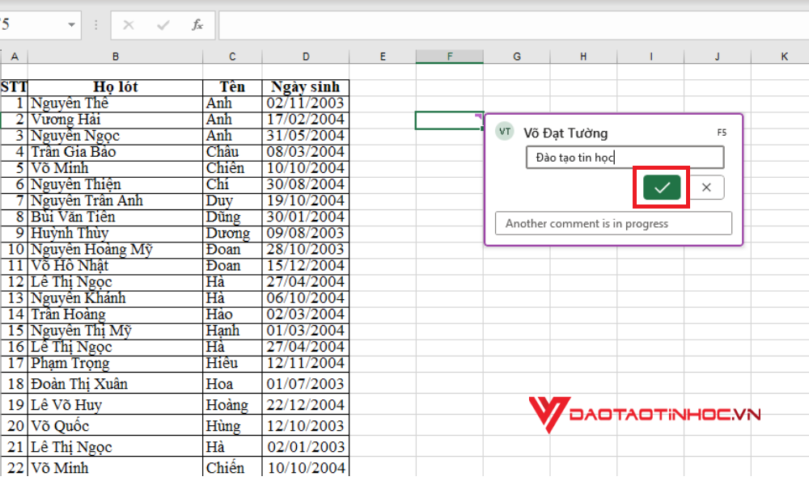
Task: Click the vertical ellipsis beside the Name Box
Action: 95,25
